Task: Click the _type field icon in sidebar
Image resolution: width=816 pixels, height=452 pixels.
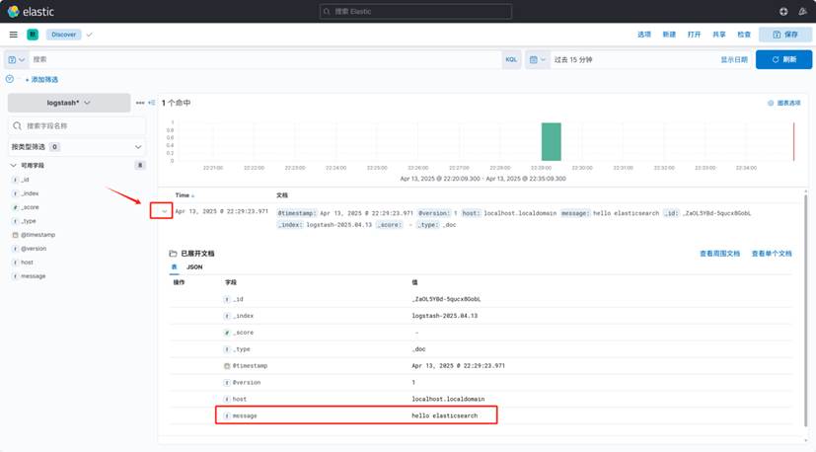Action: (15, 221)
